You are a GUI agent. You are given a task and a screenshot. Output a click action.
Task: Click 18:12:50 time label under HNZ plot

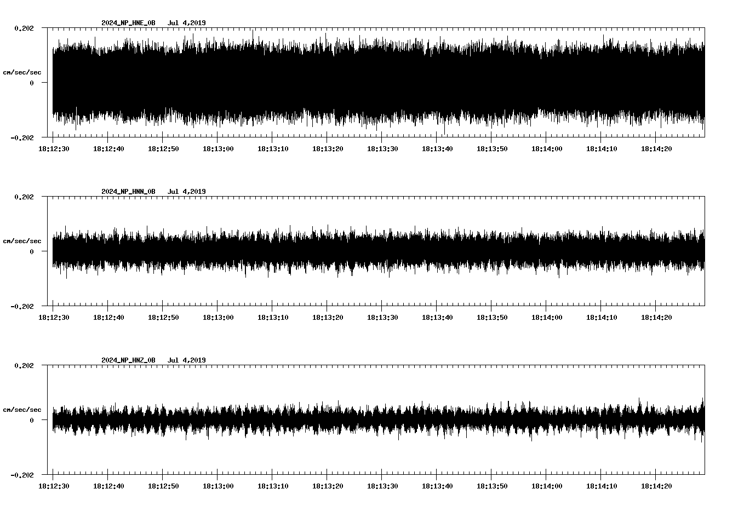point(163,486)
